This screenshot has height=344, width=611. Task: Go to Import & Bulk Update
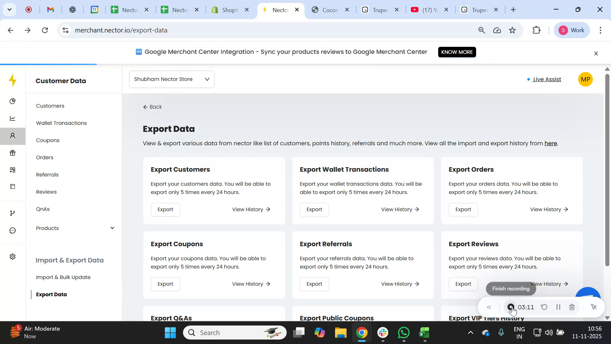click(x=63, y=277)
